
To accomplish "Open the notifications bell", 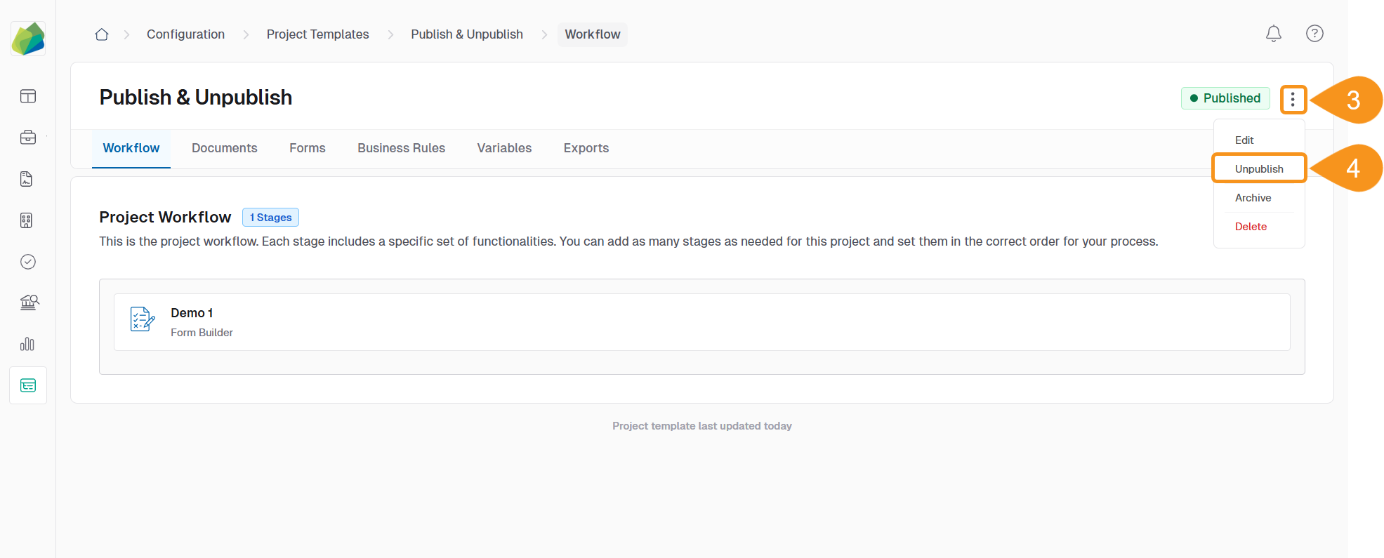I will (1274, 34).
